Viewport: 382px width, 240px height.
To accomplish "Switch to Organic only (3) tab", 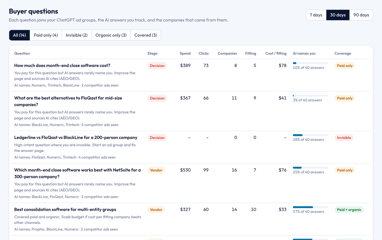I will point(111,35).
